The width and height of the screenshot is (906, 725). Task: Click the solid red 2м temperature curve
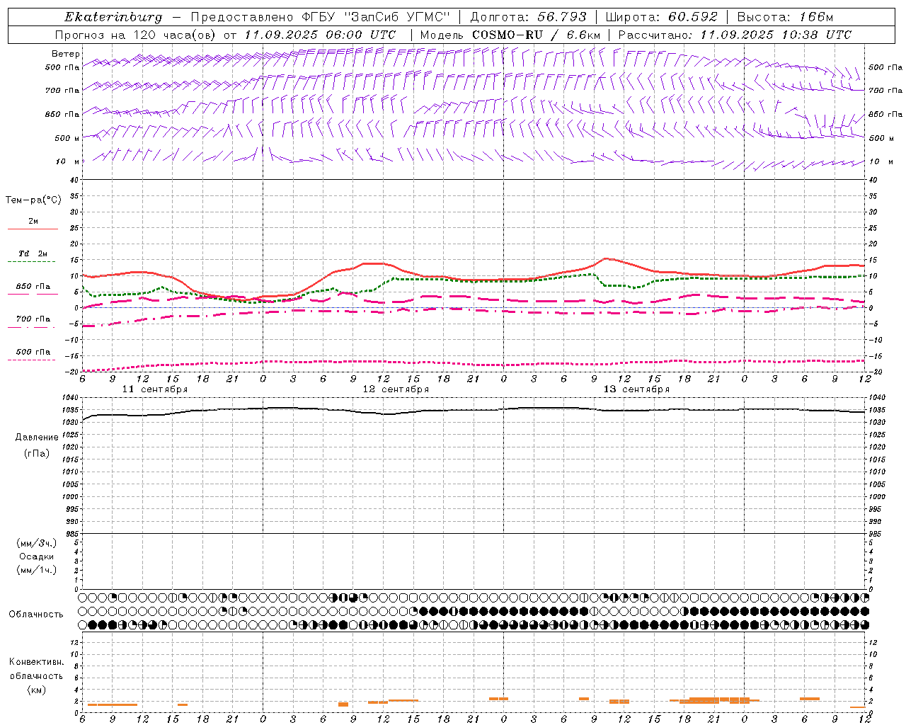click(x=474, y=279)
